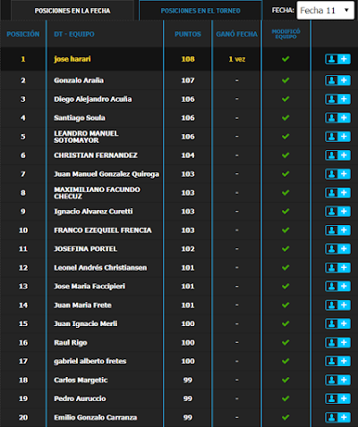Click add-user icon for JOSEFINA PORTEL
Screen dimensions: 358x427
pyautogui.click(x=337, y=248)
